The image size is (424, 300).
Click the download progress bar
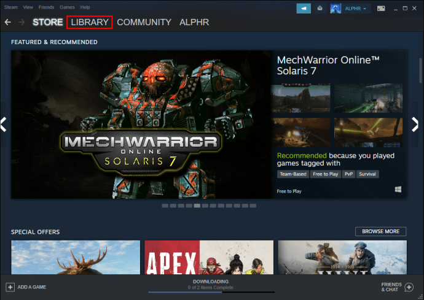pos(211,292)
